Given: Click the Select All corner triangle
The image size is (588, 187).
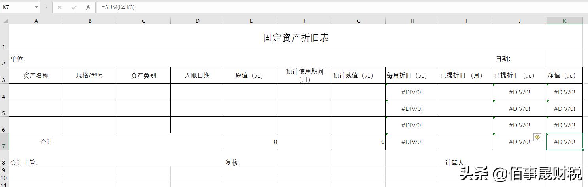Looking at the screenshot, I should pyautogui.click(x=5, y=21).
